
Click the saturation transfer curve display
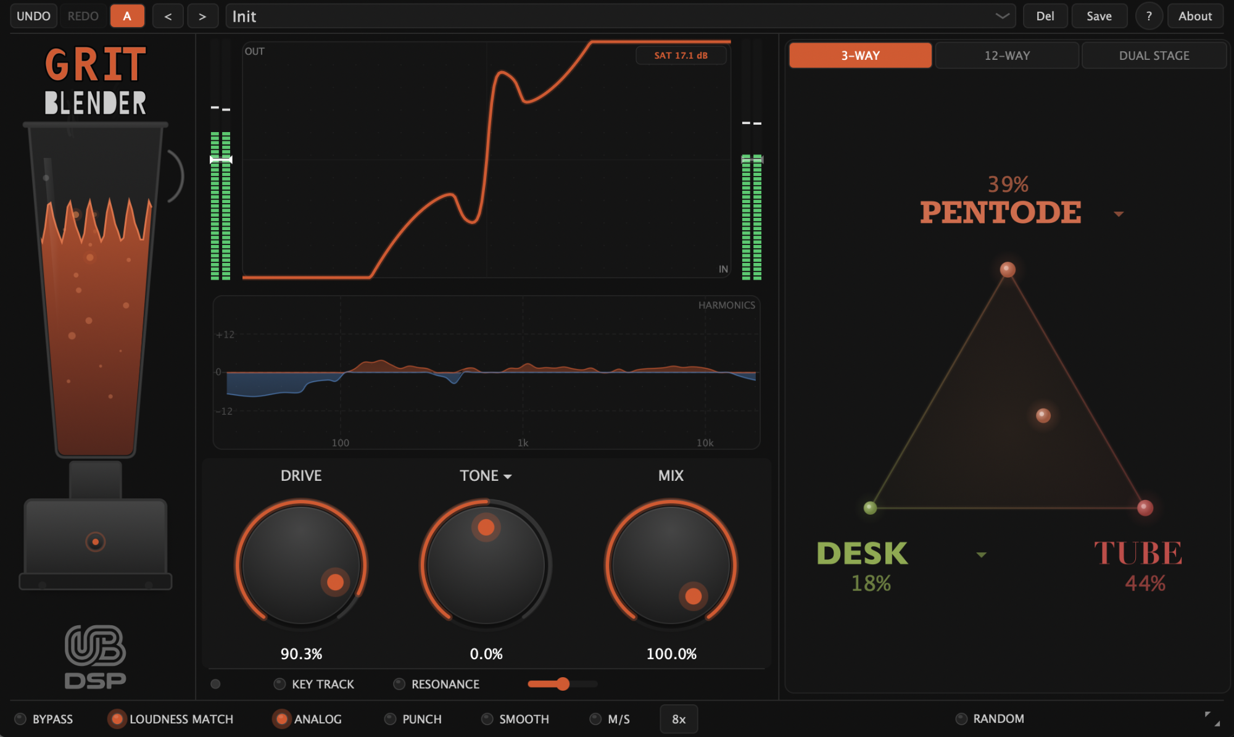[x=486, y=160]
